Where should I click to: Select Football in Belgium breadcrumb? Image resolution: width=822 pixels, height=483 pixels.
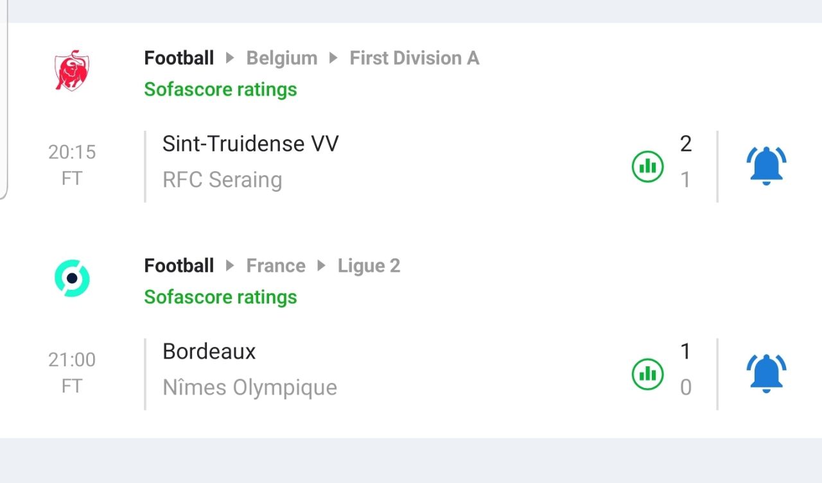coord(179,58)
